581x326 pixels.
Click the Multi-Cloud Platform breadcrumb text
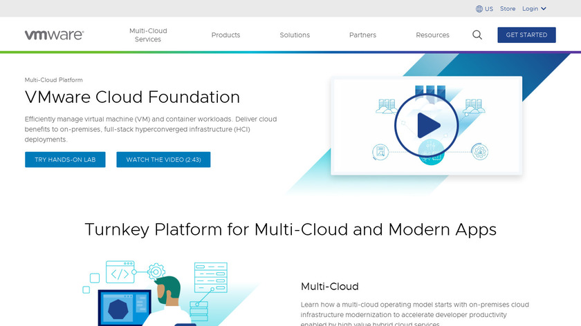[x=54, y=80]
